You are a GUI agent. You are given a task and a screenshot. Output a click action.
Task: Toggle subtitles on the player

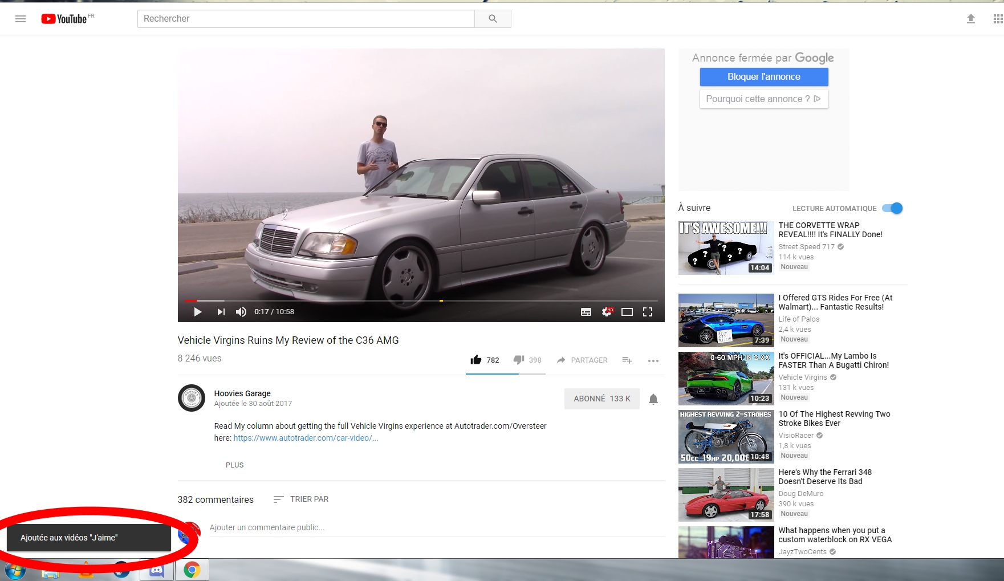(x=586, y=312)
